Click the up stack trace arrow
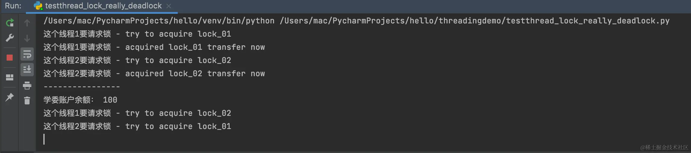This screenshot has height=153, width=691. click(27, 23)
